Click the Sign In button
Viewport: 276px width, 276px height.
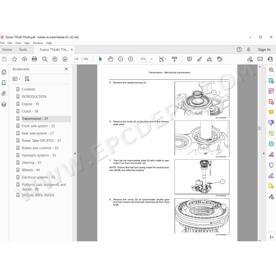264,49
